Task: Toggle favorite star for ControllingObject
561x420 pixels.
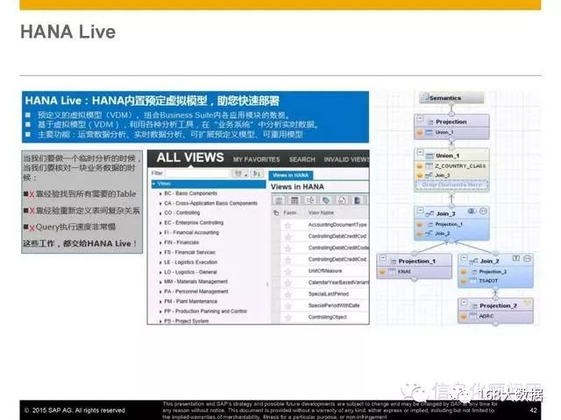Action: pos(288,318)
